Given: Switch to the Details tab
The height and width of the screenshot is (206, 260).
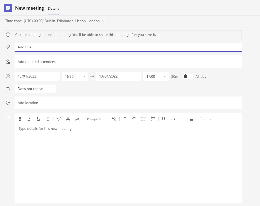Looking at the screenshot, I should tap(53, 9).
